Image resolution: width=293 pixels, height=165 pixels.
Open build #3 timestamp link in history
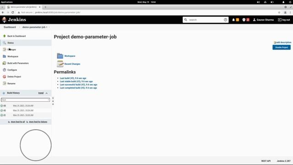[x=23, y=106]
